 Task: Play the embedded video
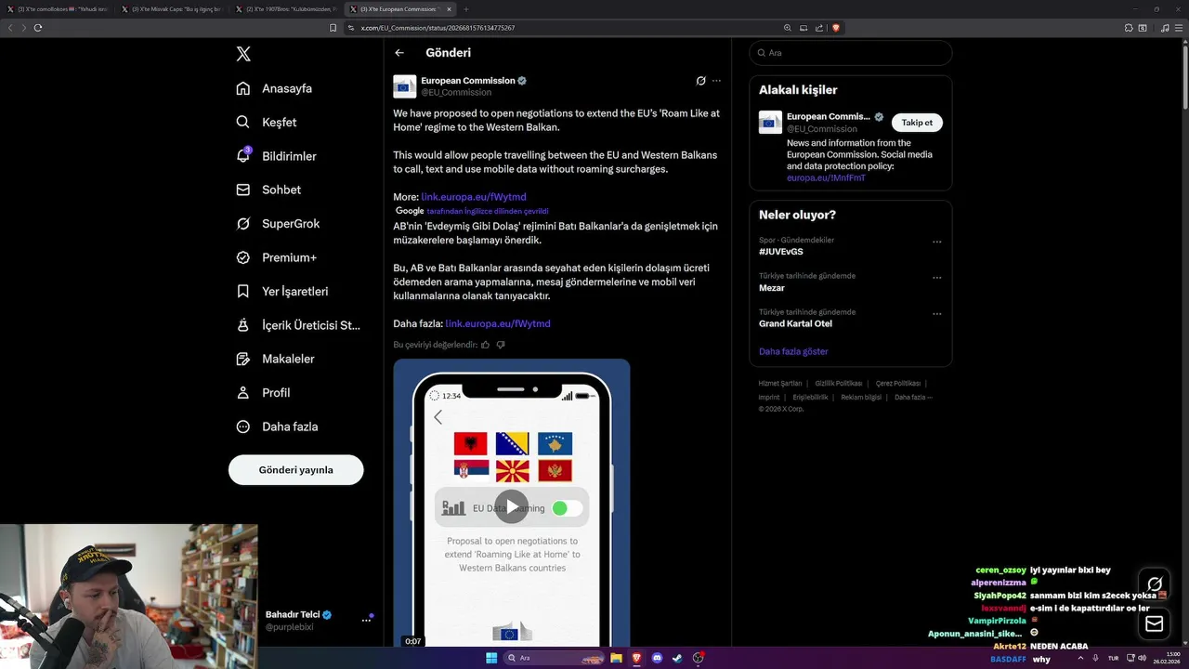coord(511,506)
